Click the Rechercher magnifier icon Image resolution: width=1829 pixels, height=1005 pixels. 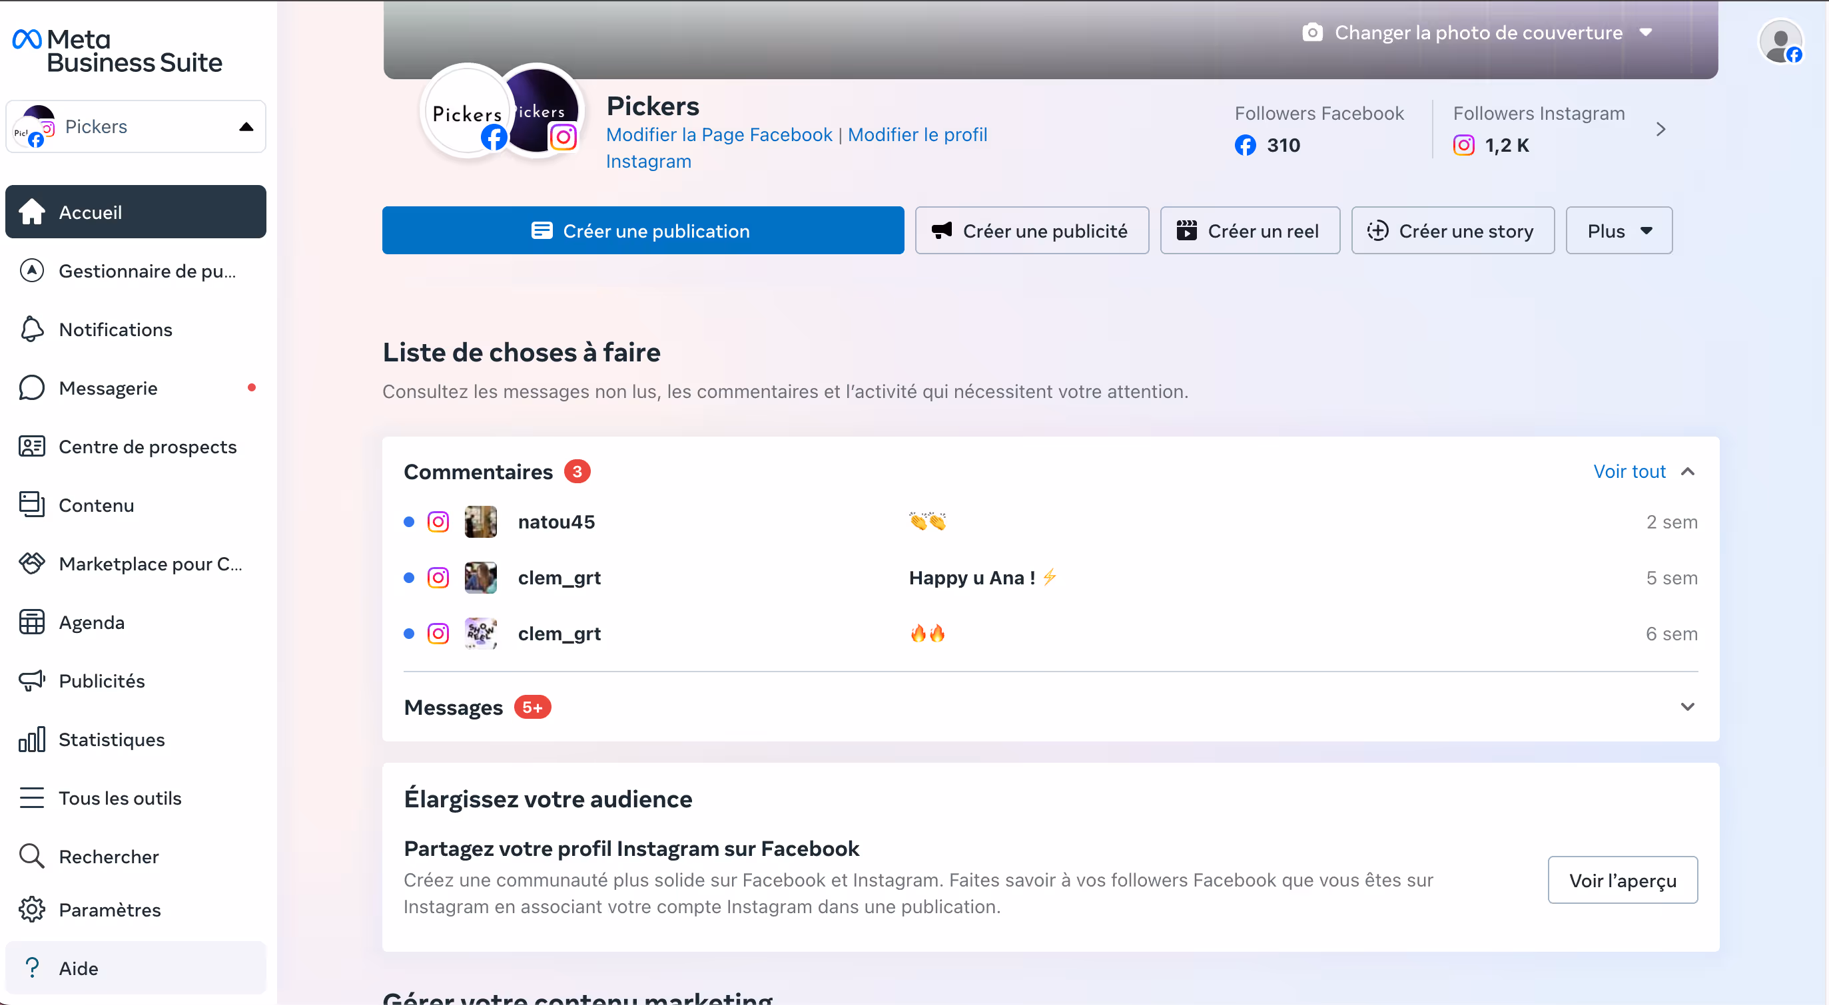tap(32, 856)
